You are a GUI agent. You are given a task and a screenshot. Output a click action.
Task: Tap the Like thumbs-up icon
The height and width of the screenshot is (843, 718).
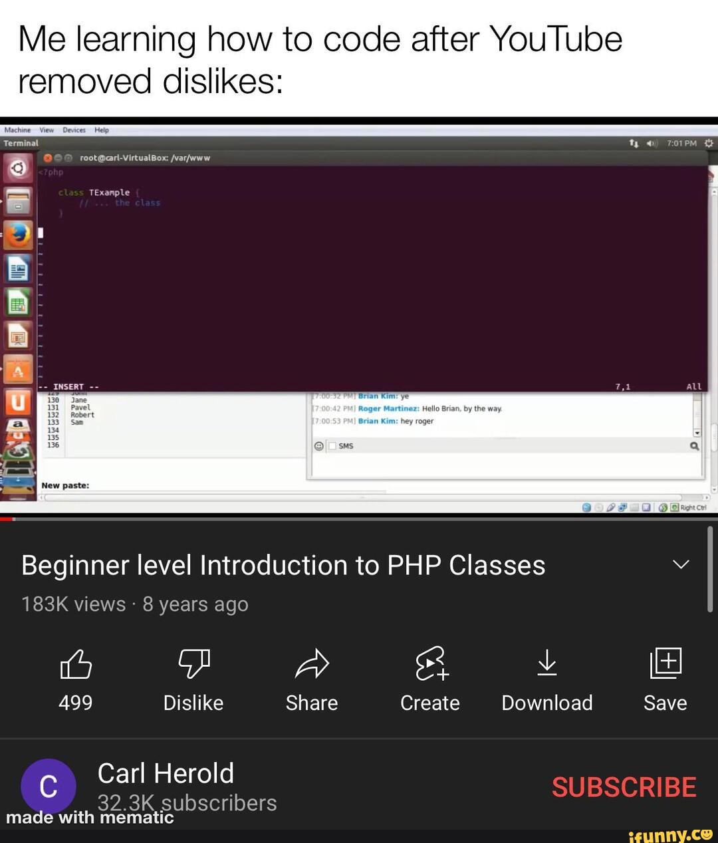pyautogui.click(x=76, y=663)
